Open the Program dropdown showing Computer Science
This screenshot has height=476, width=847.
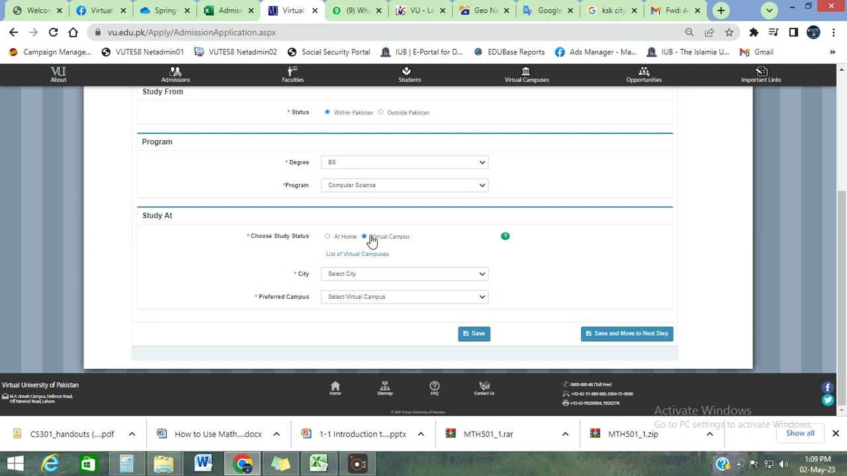click(x=405, y=185)
